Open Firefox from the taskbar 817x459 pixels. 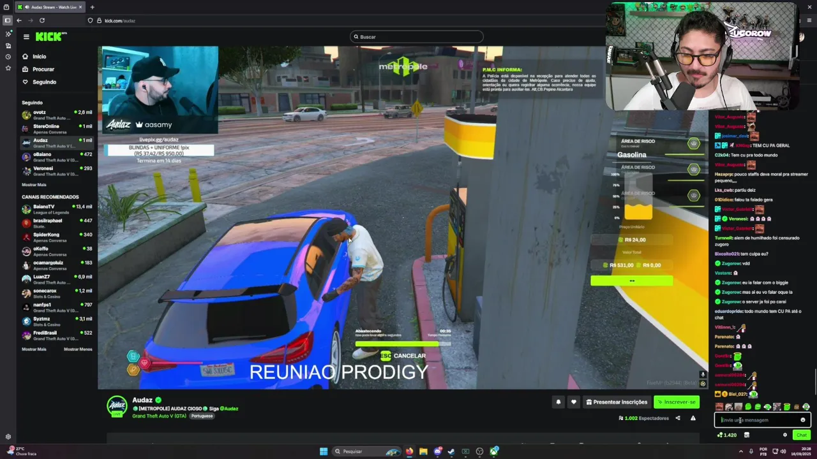tap(409, 451)
